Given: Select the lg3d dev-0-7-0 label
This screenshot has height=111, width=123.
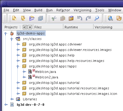Looking at the screenshot, I should point(30,105).
